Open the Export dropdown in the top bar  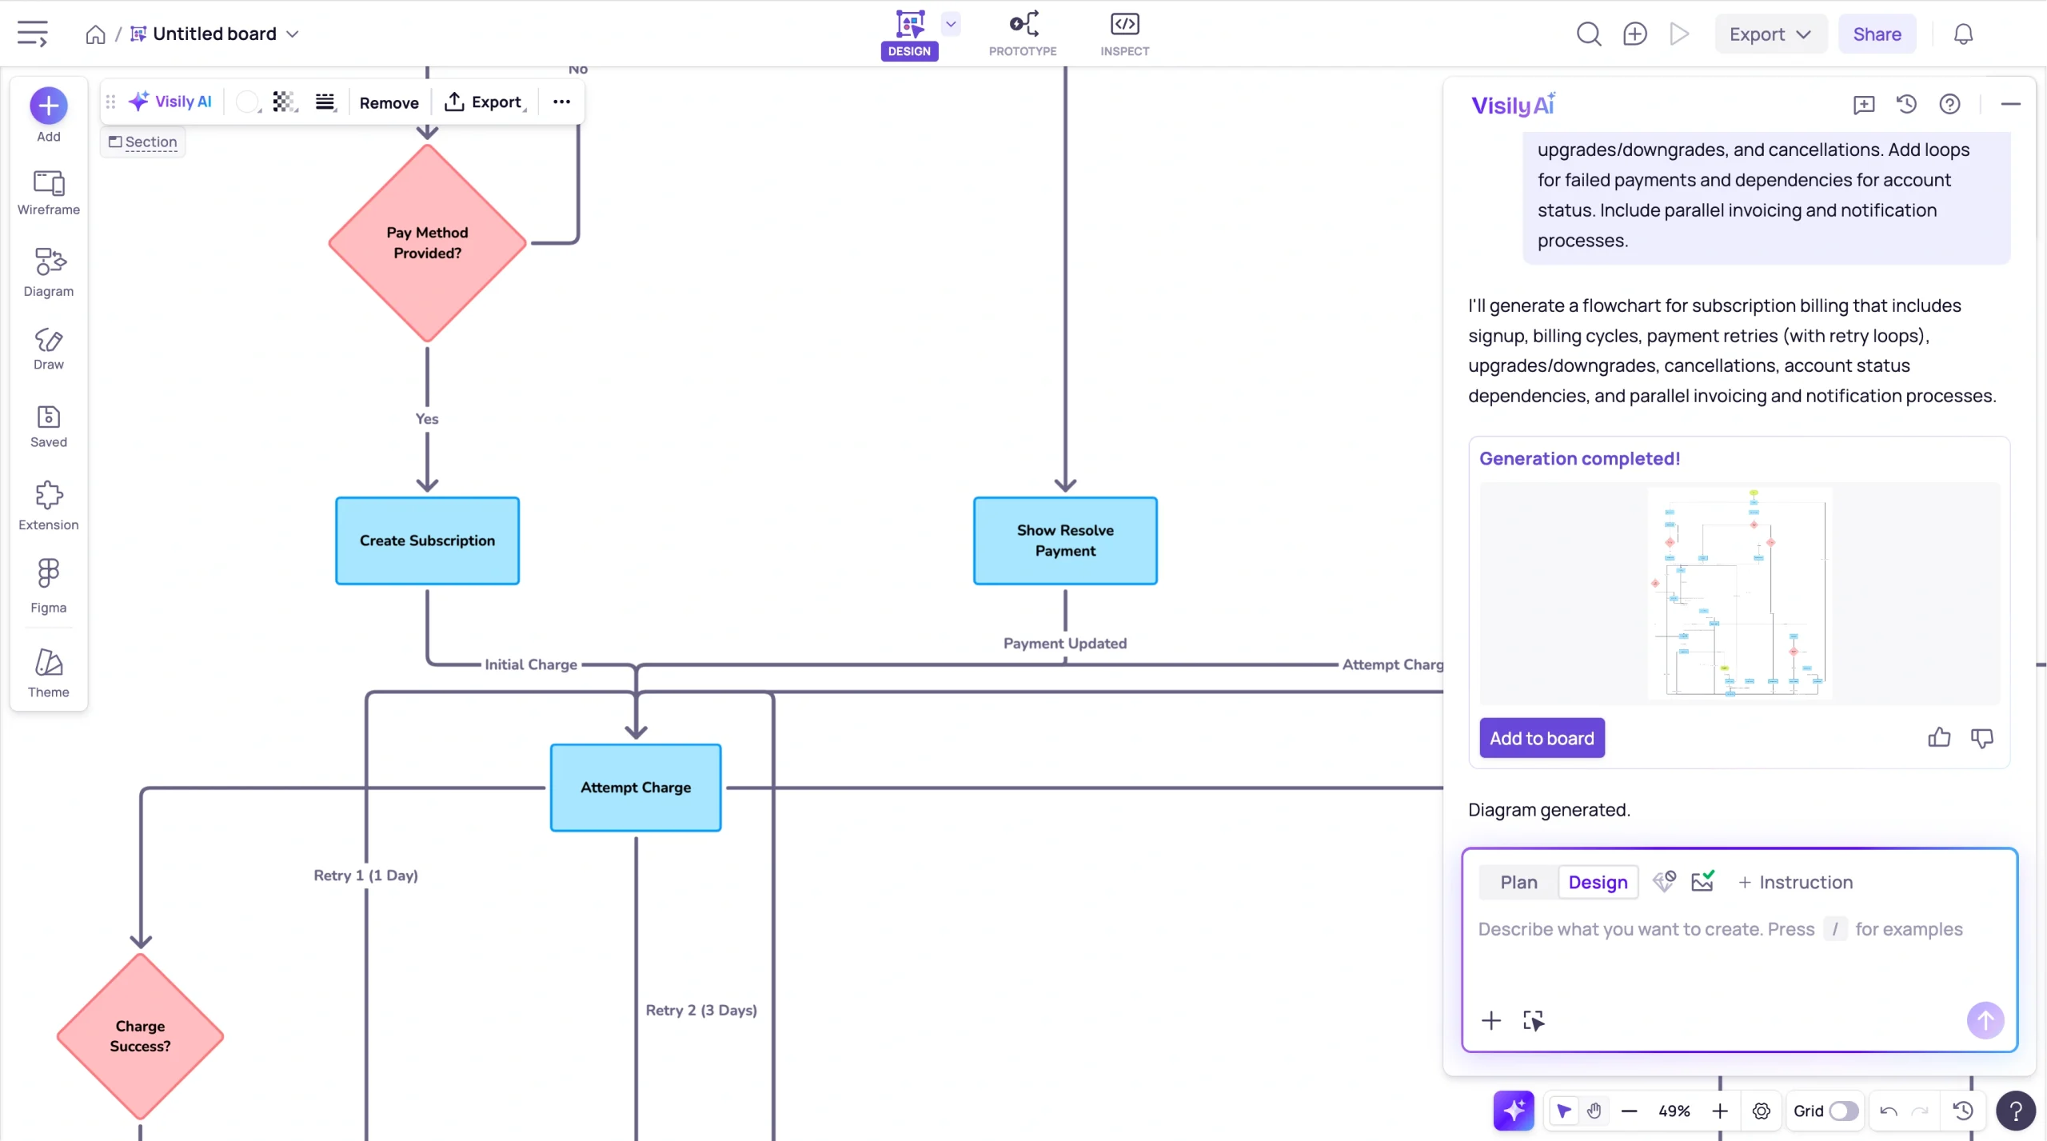(x=1769, y=34)
